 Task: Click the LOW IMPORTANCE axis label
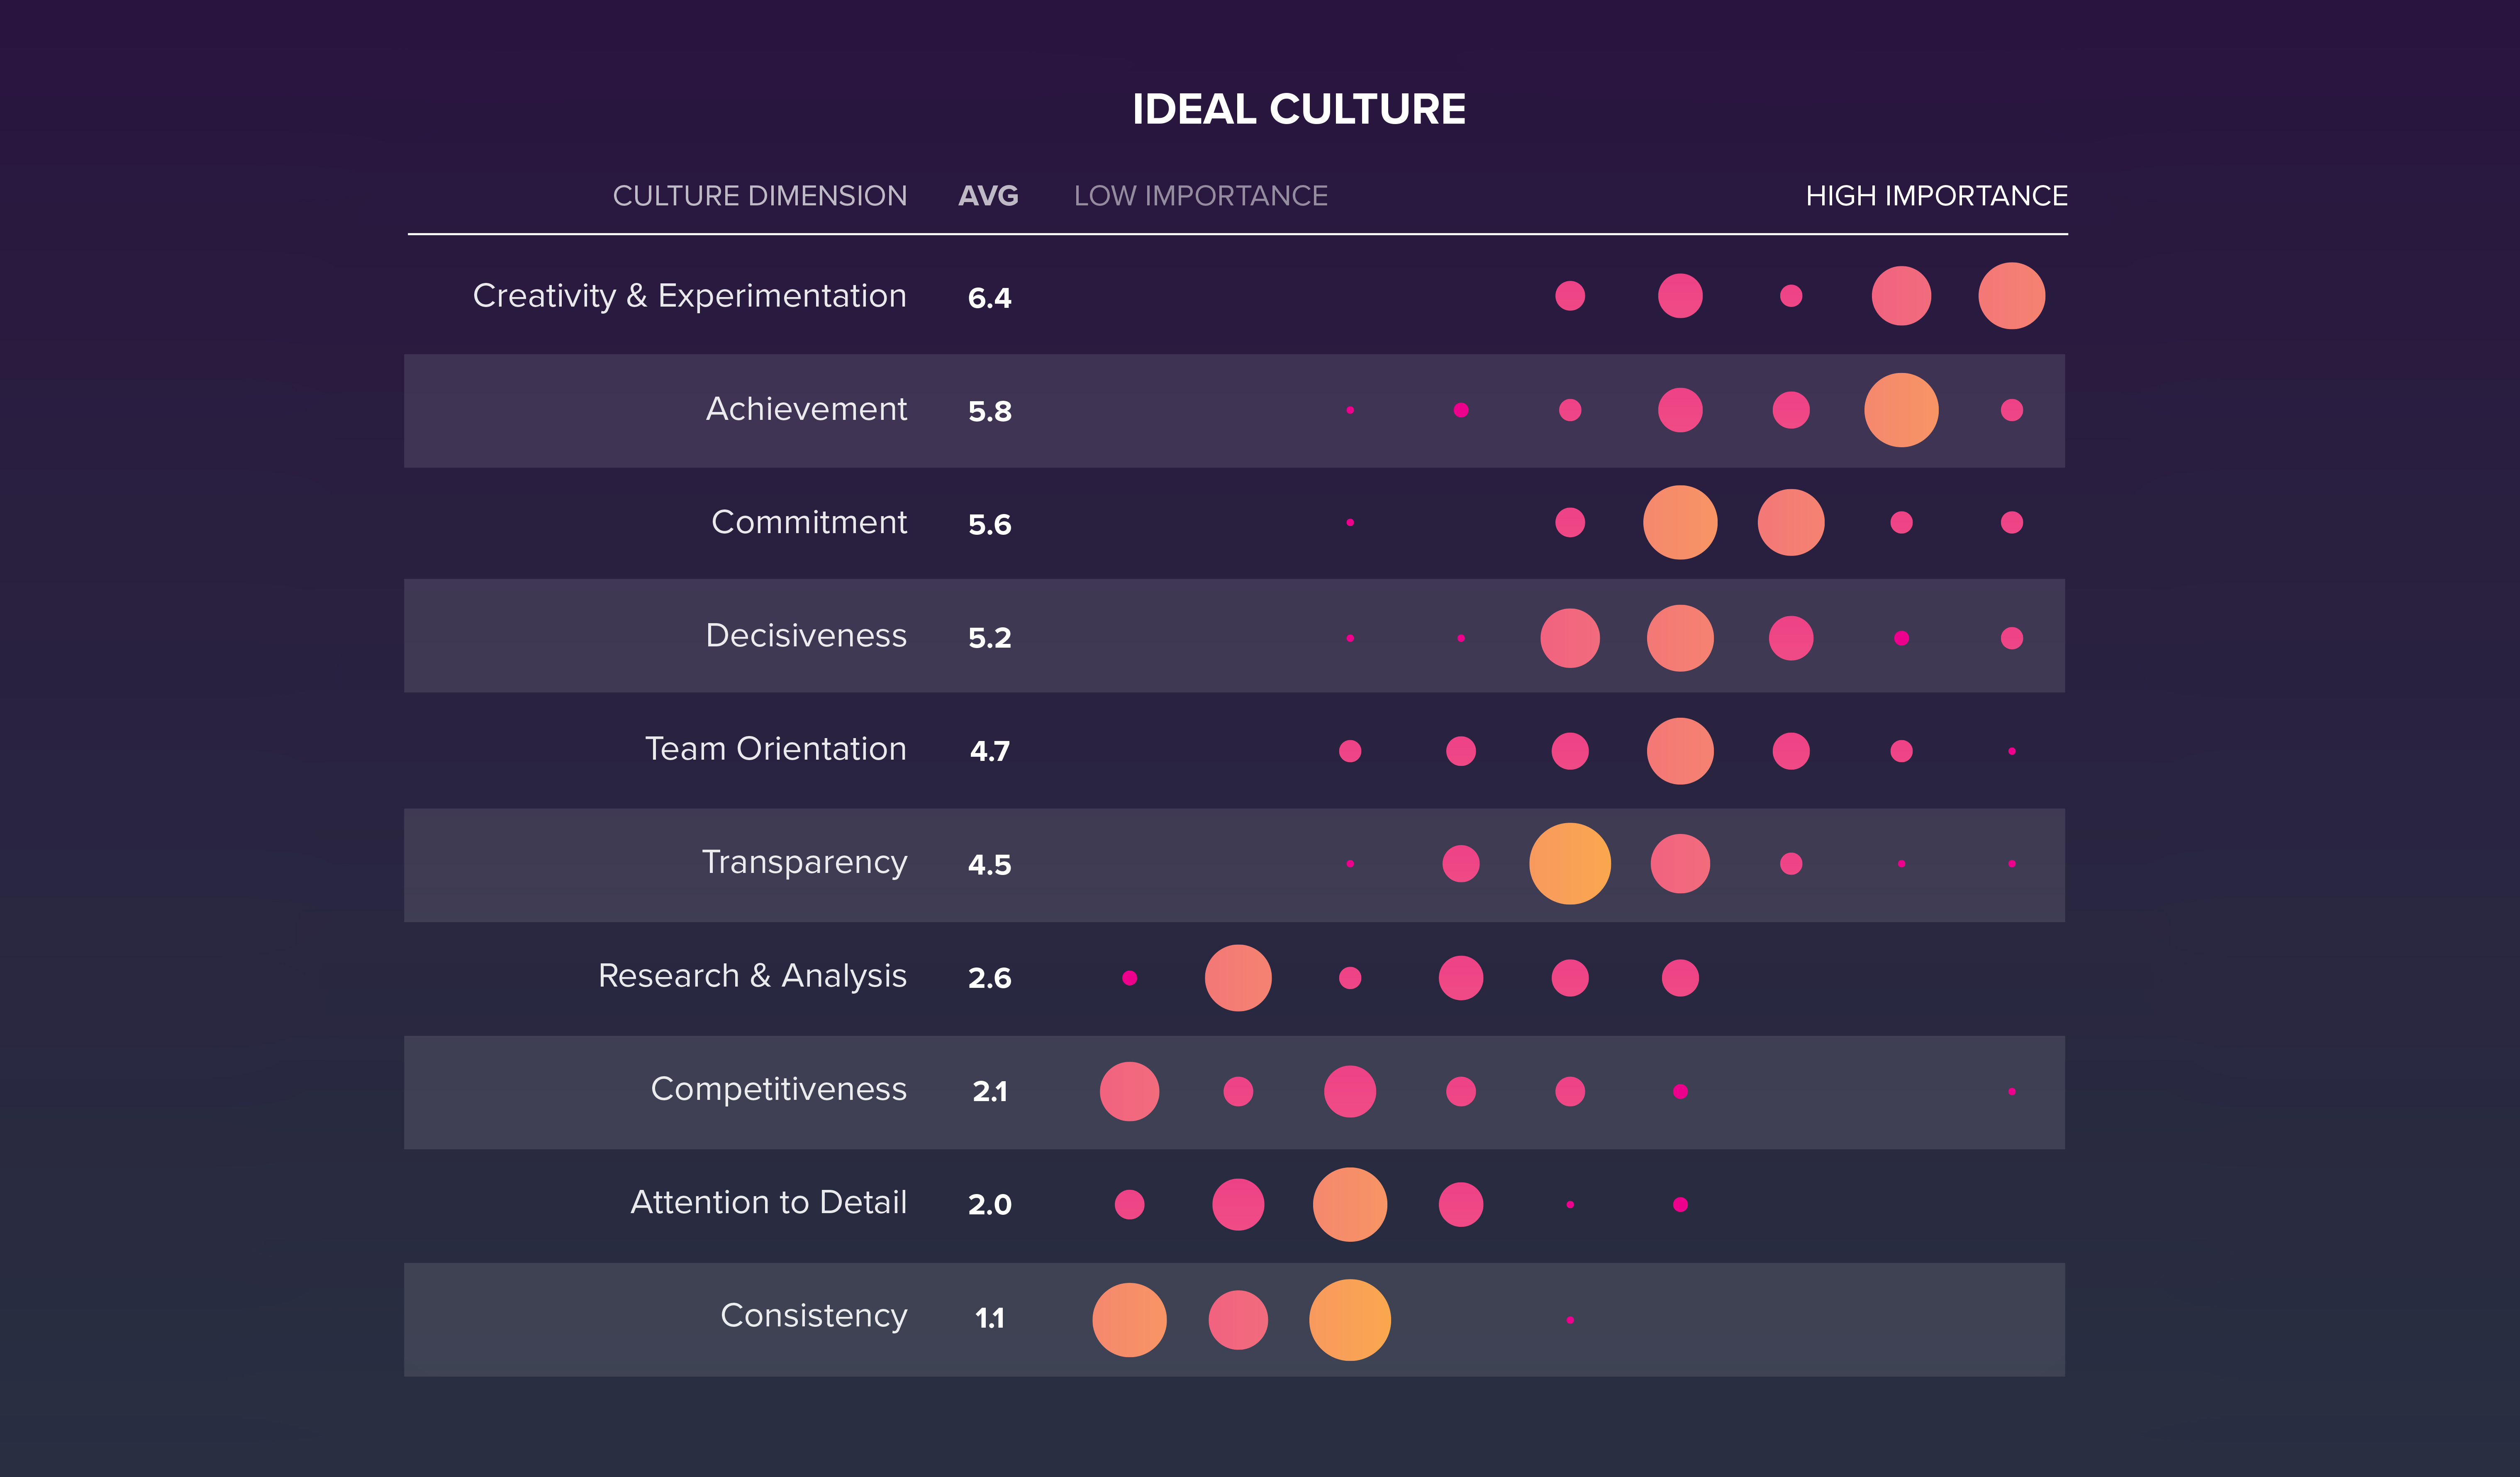click(1200, 196)
